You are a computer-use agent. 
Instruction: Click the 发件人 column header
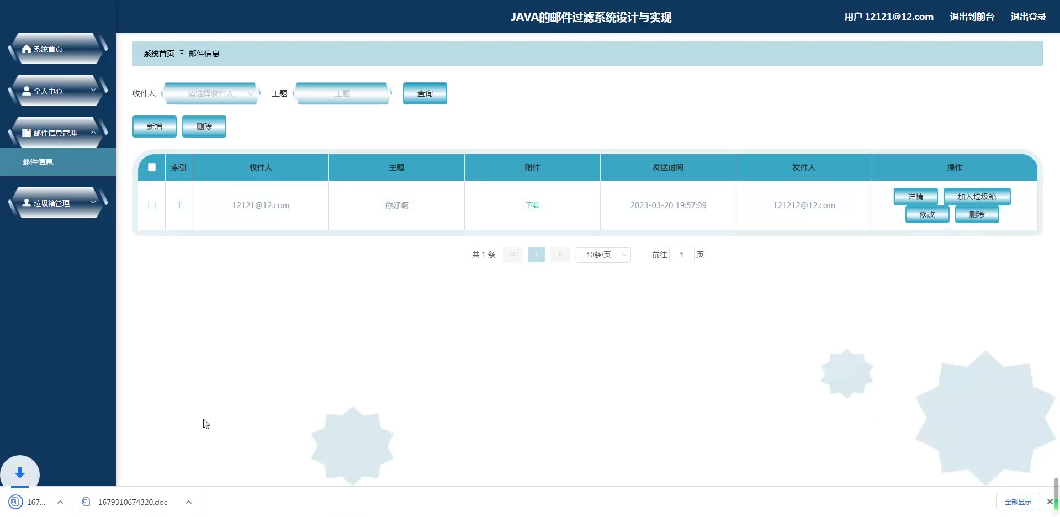(x=804, y=167)
